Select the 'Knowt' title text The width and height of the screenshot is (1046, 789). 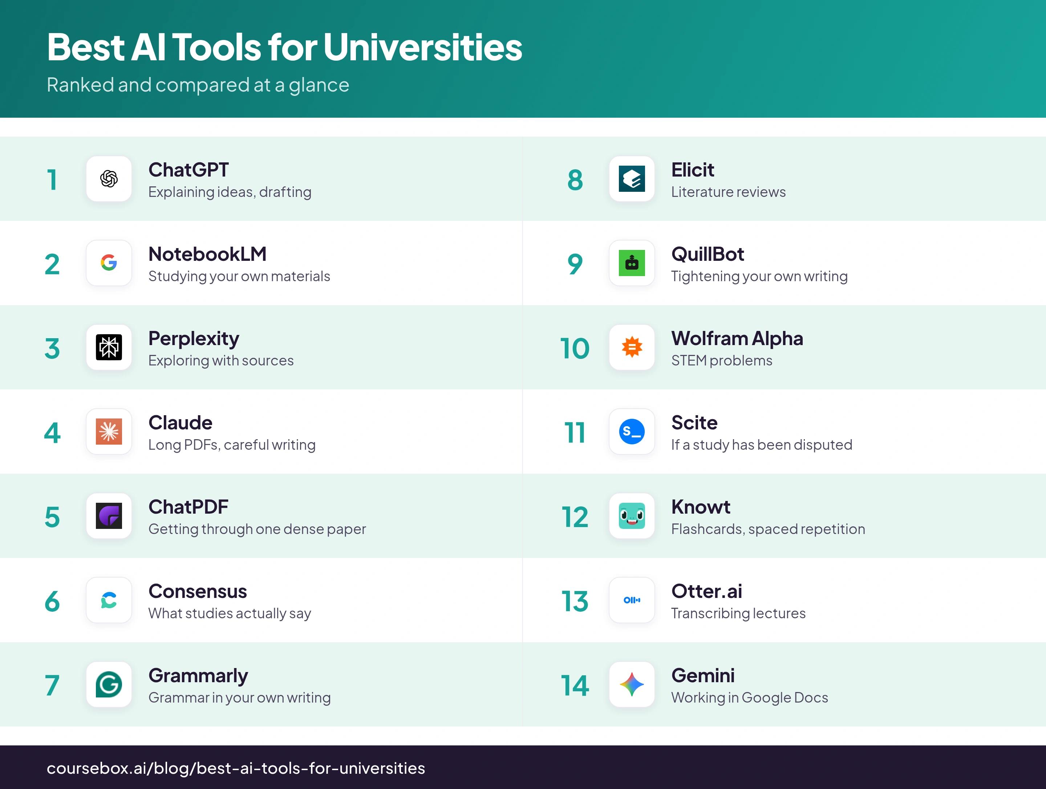click(x=701, y=507)
